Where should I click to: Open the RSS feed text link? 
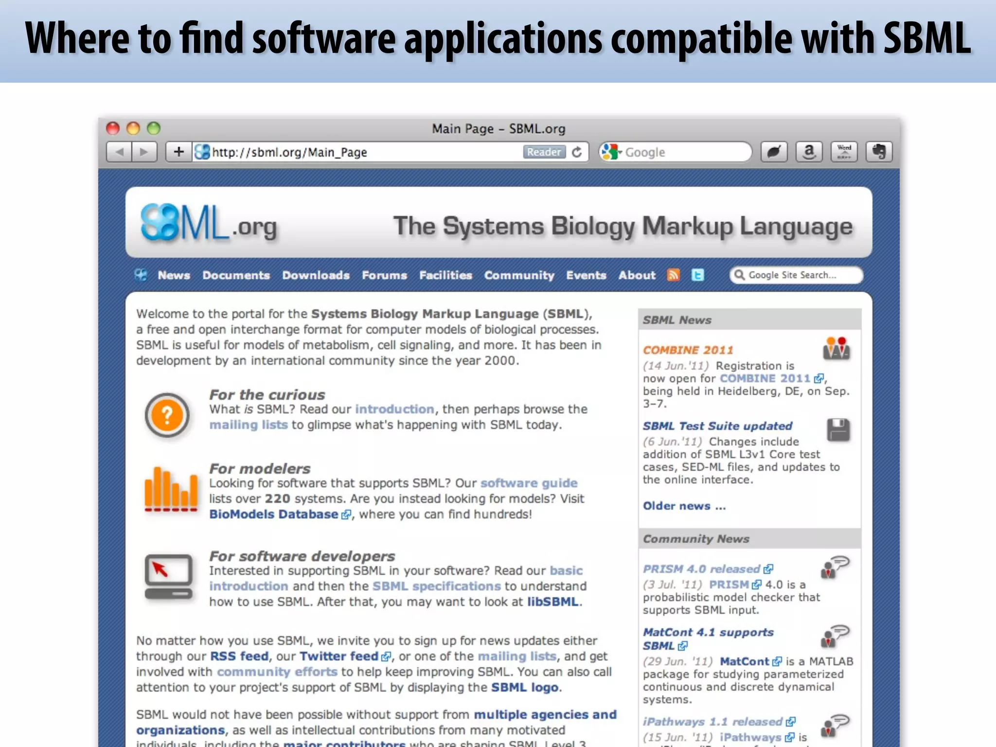click(x=239, y=656)
